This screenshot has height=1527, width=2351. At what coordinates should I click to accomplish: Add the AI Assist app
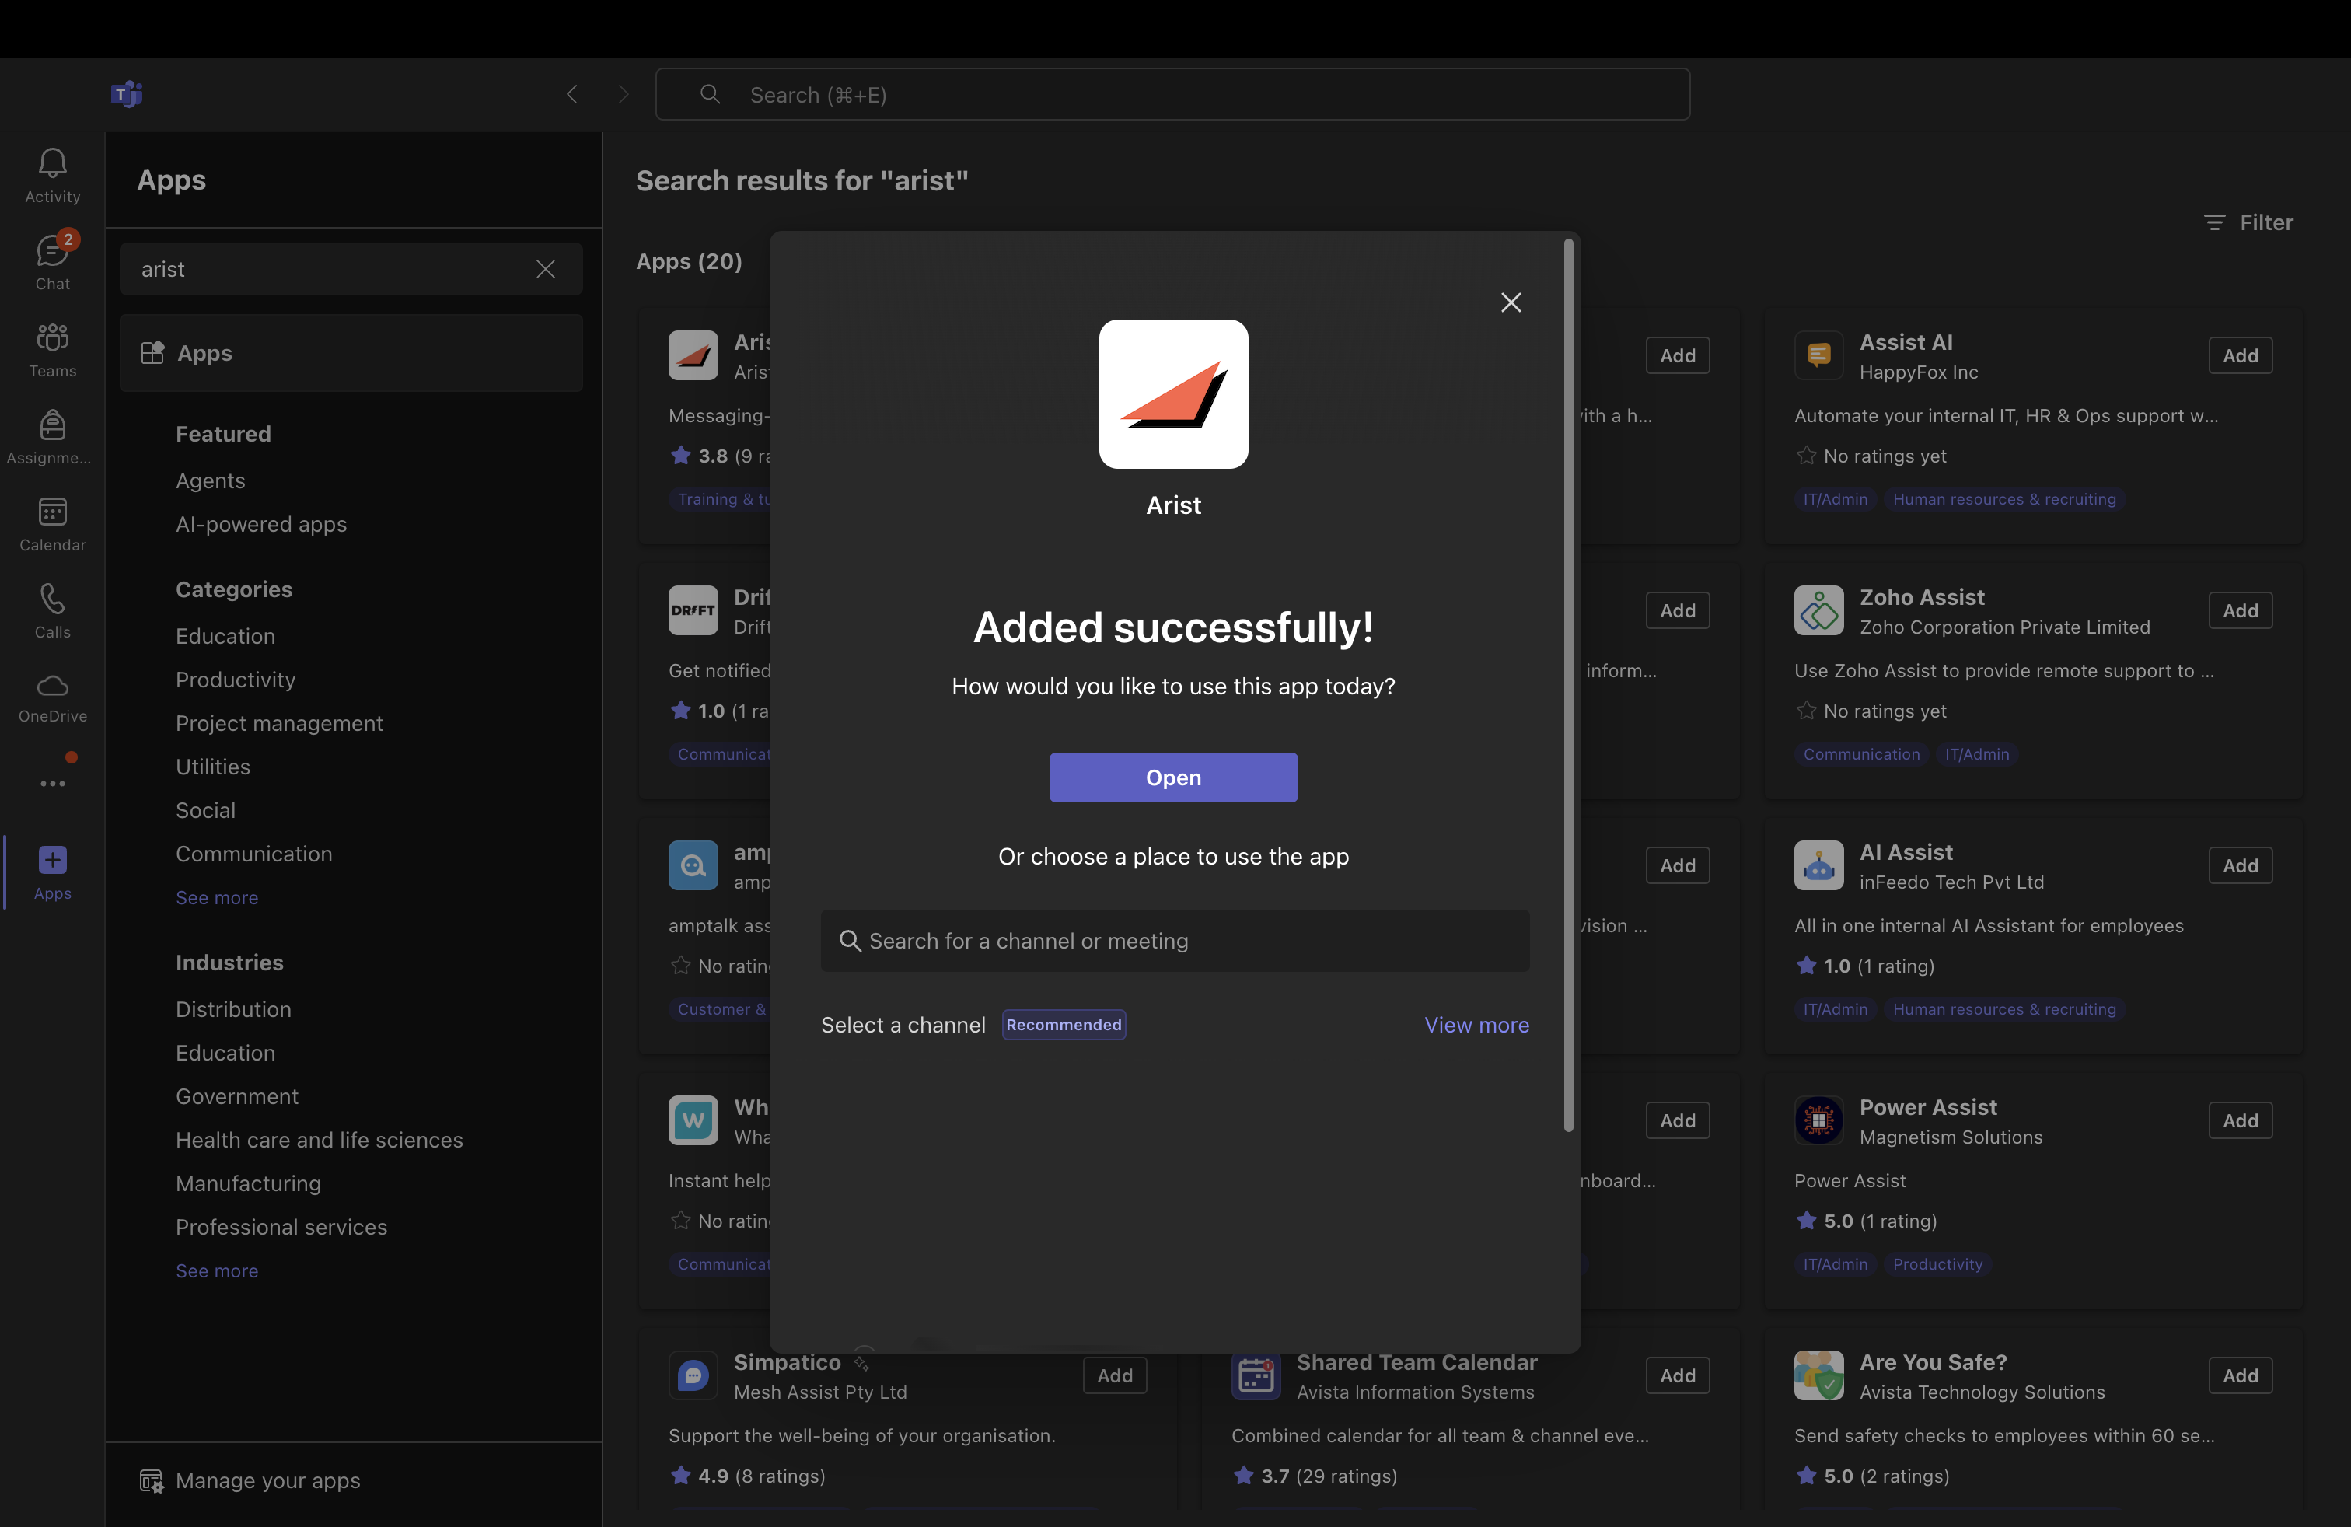pos(2239,865)
